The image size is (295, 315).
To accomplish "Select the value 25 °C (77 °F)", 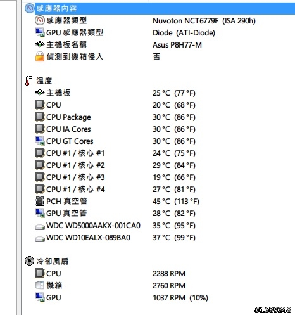I will [174, 93].
